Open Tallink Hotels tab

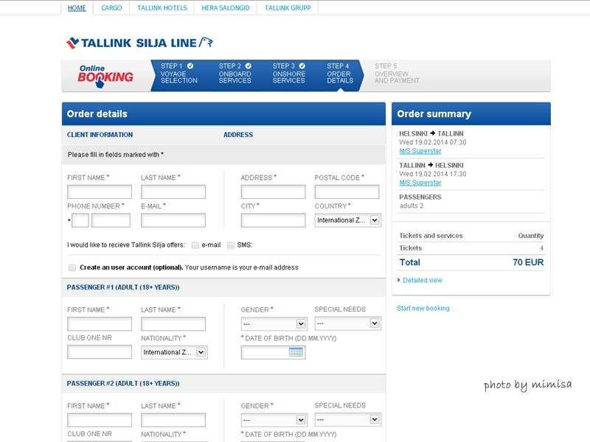pyautogui.click(x=162, y=8)
